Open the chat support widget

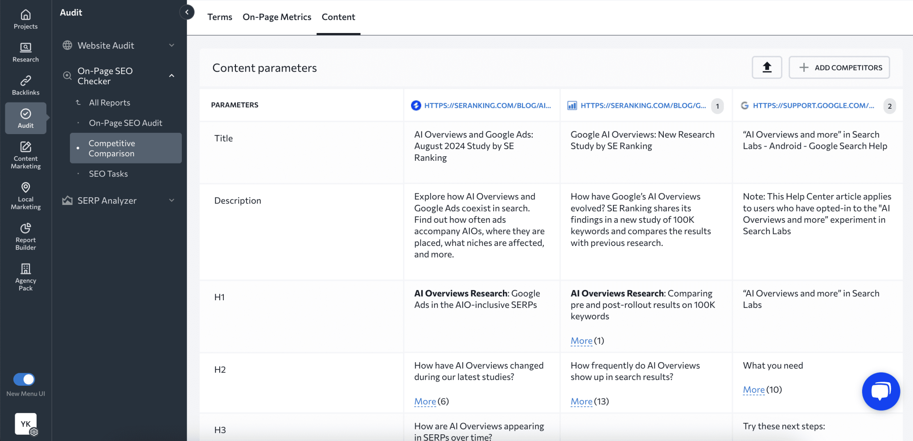880,391
